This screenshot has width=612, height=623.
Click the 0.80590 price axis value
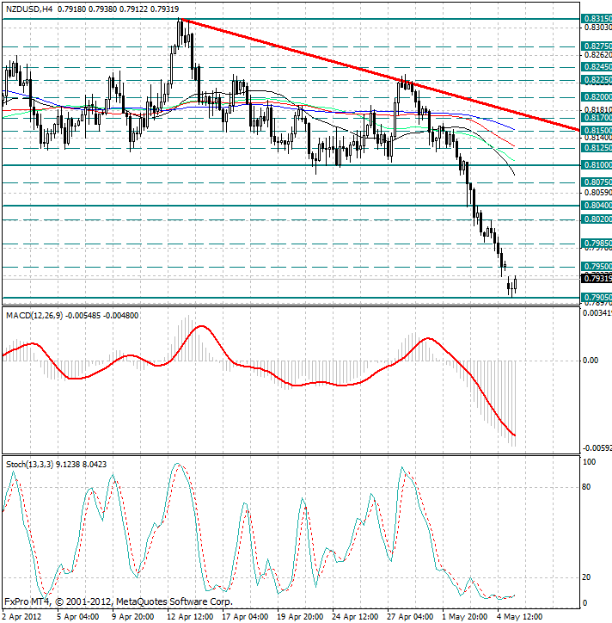(x=597, y=193)
